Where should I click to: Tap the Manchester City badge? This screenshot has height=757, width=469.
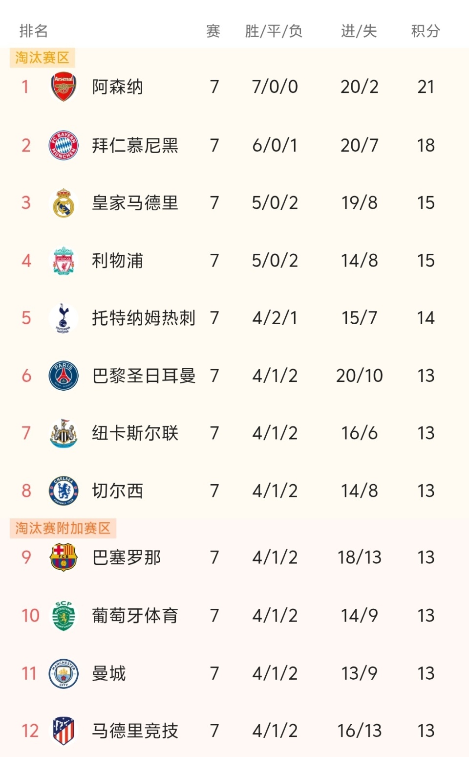click(x=64, y=673)
